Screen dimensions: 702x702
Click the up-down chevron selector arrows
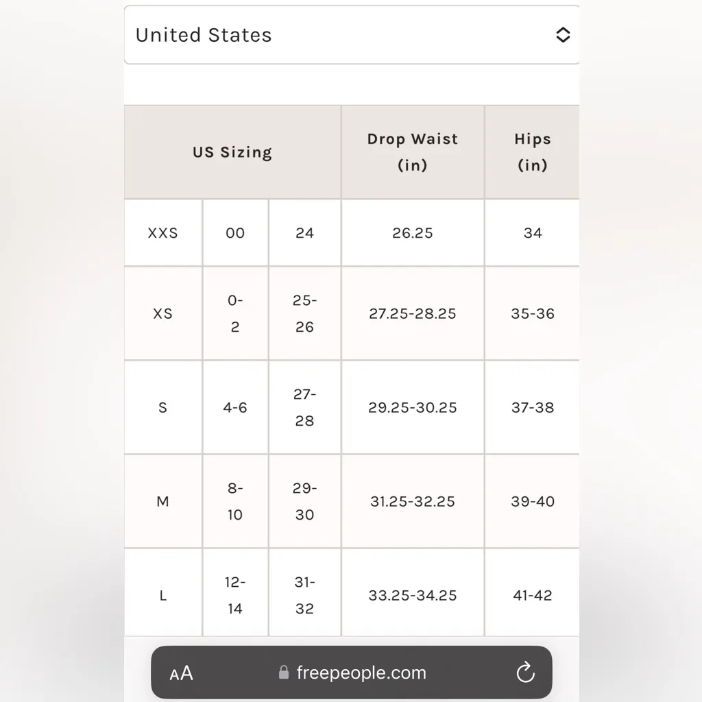pos(563,35)
